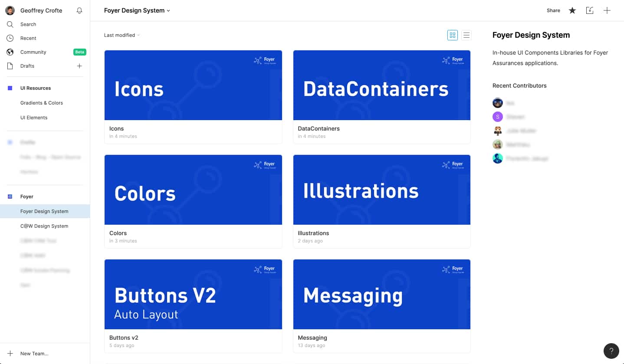Click the import file icon in header
The width and height of the screenshot is (624, 364).
(x=590, y=10)
